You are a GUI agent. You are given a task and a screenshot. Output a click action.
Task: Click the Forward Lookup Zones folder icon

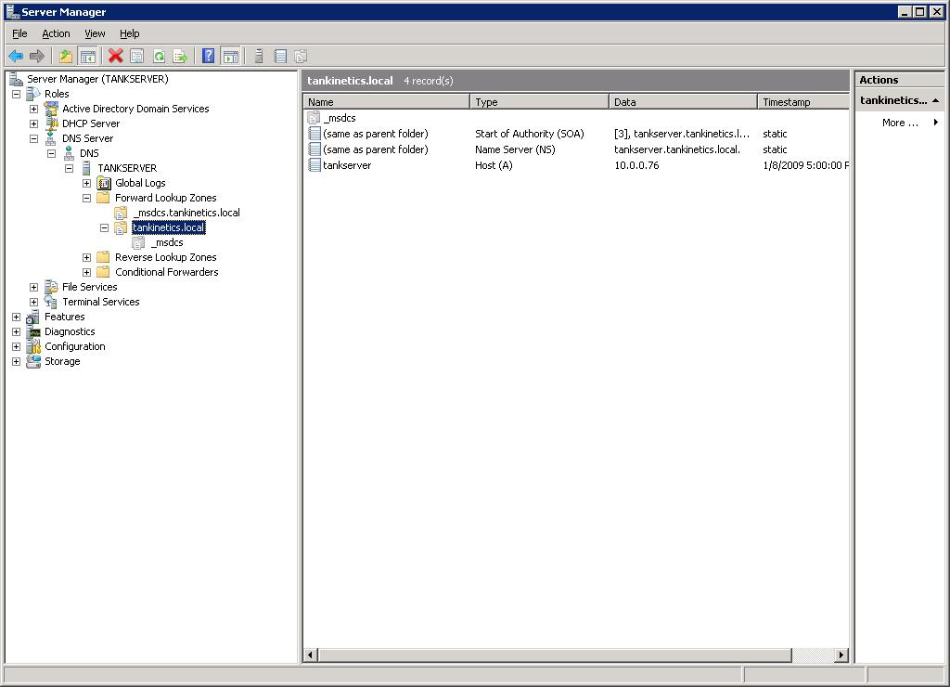click(x=104, y=198)
